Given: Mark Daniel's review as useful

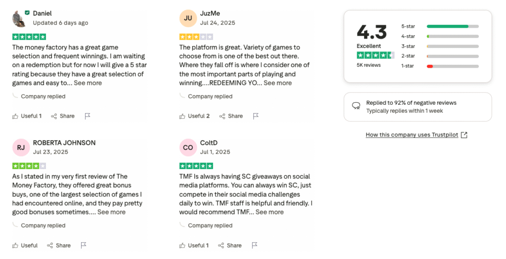Looking at the screenshot, I should coord(27,116).
